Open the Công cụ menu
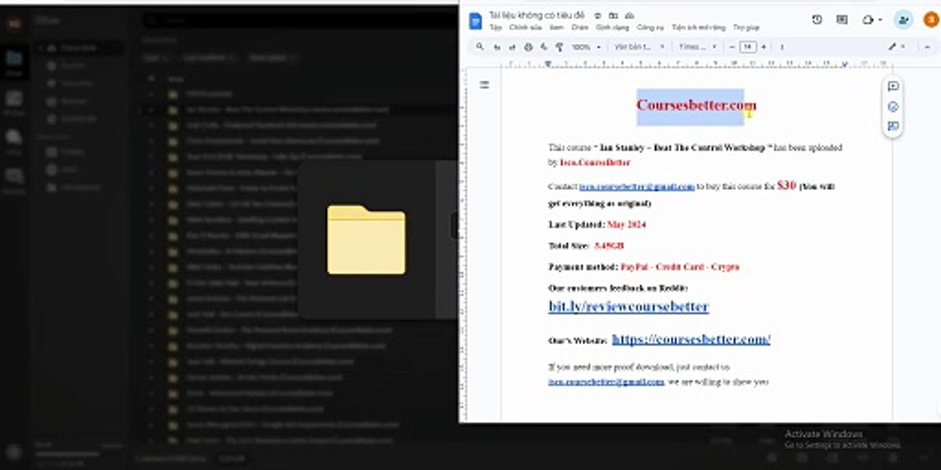This screenshot has width=941, height=470. pyautogui.click(x=650, y=28)
